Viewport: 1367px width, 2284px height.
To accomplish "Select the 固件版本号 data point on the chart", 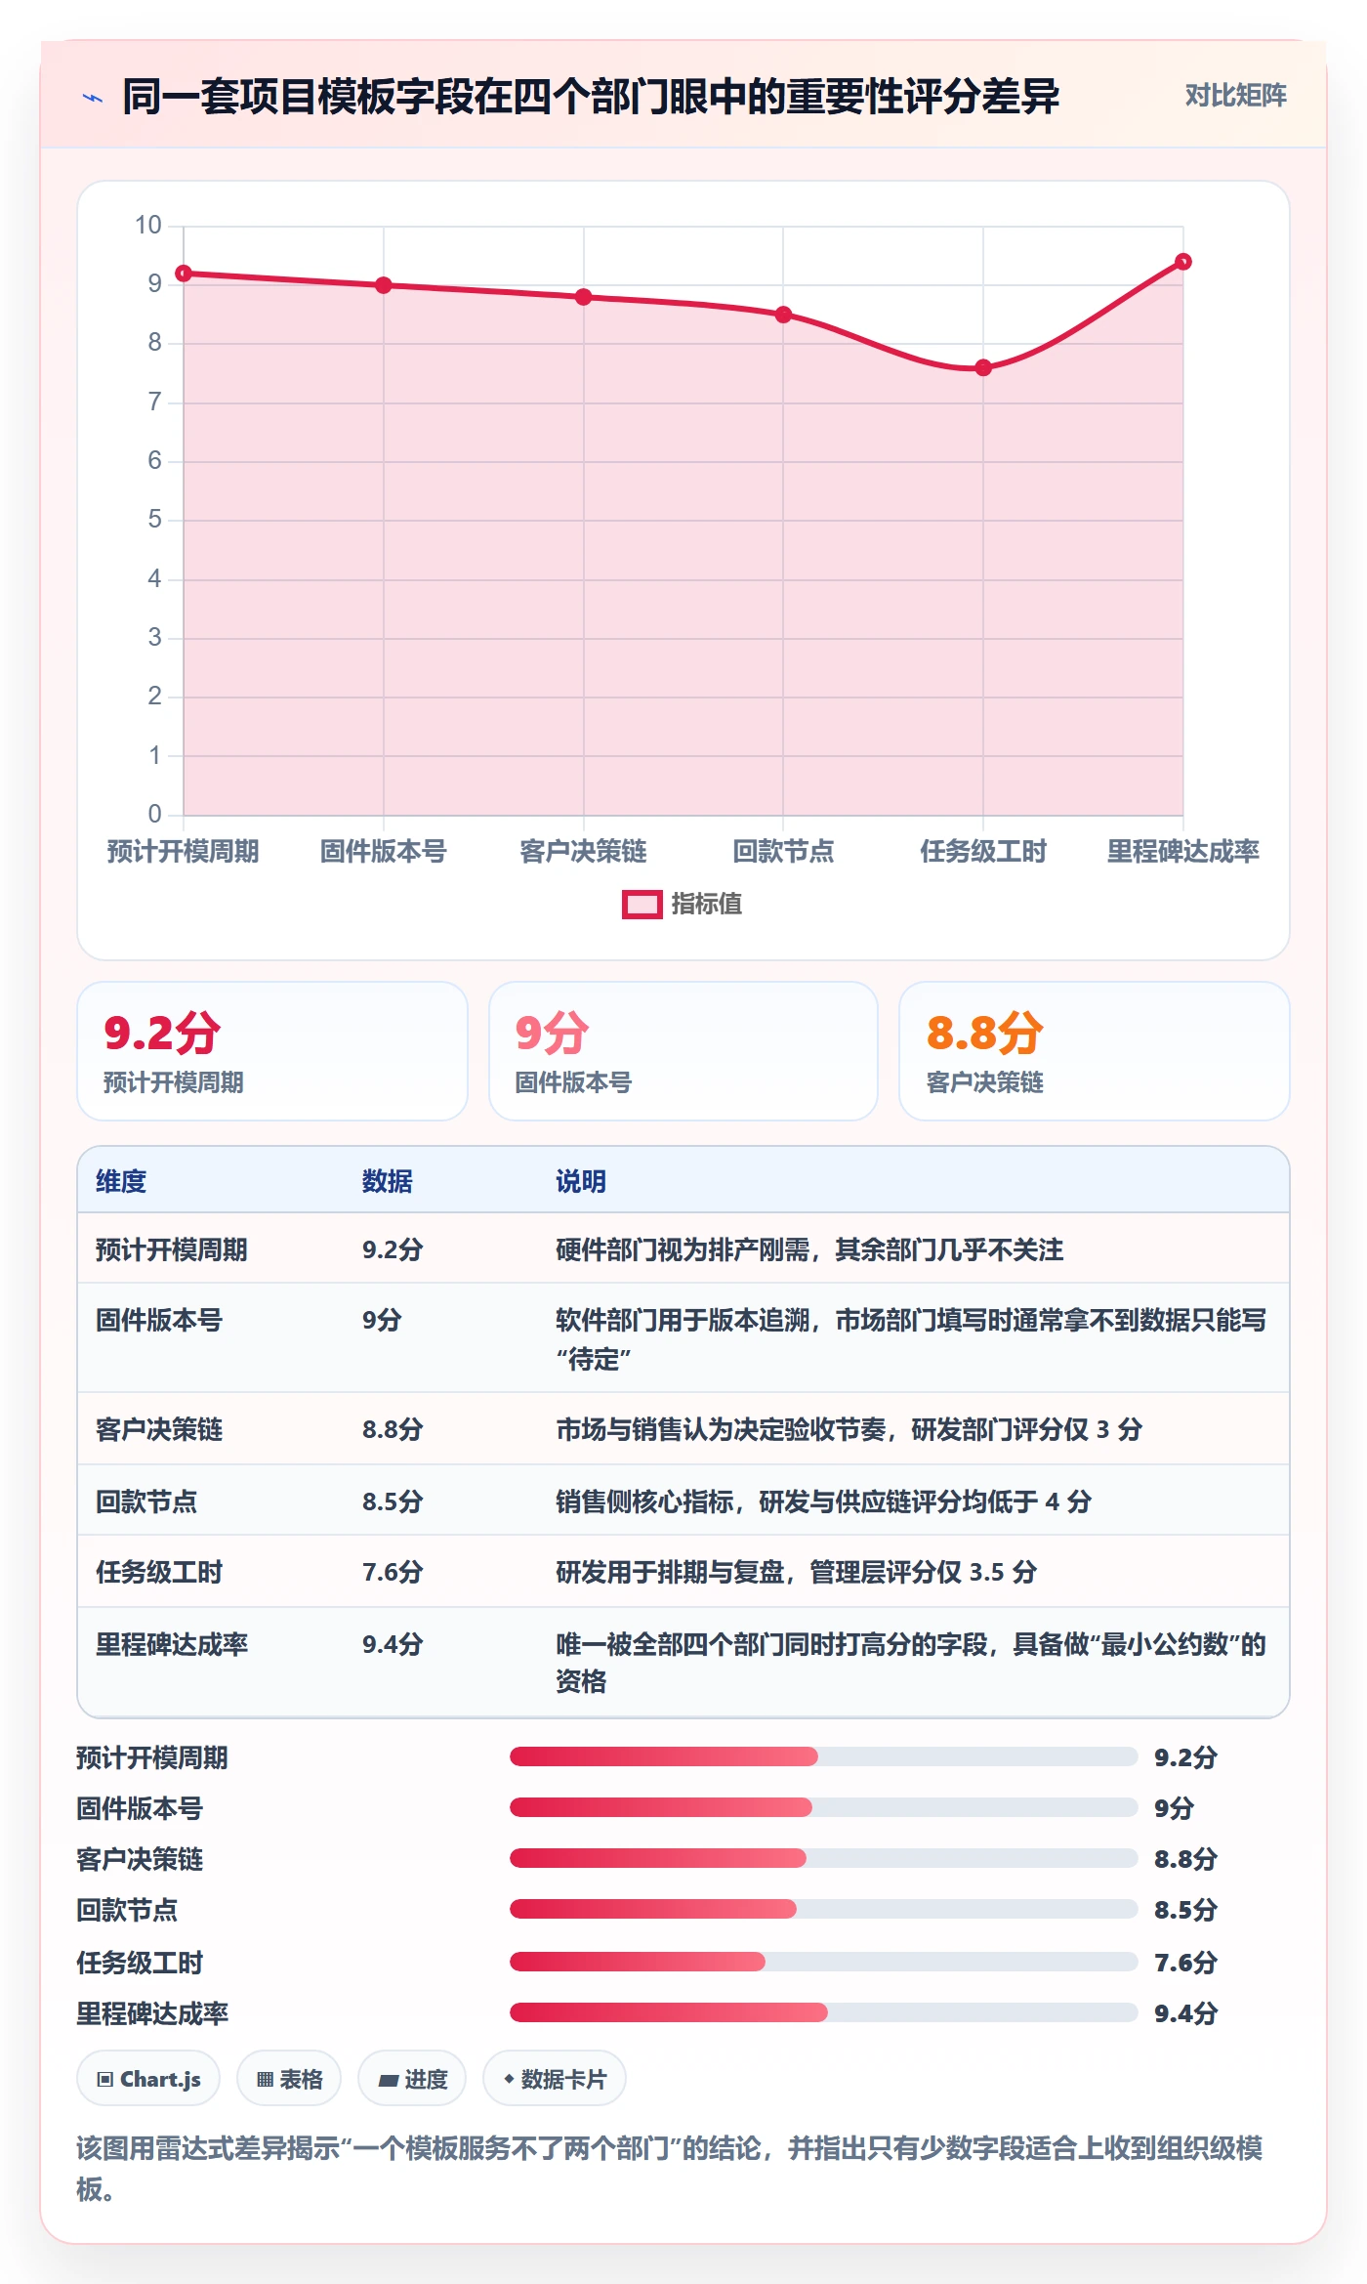I will [384, 285].
